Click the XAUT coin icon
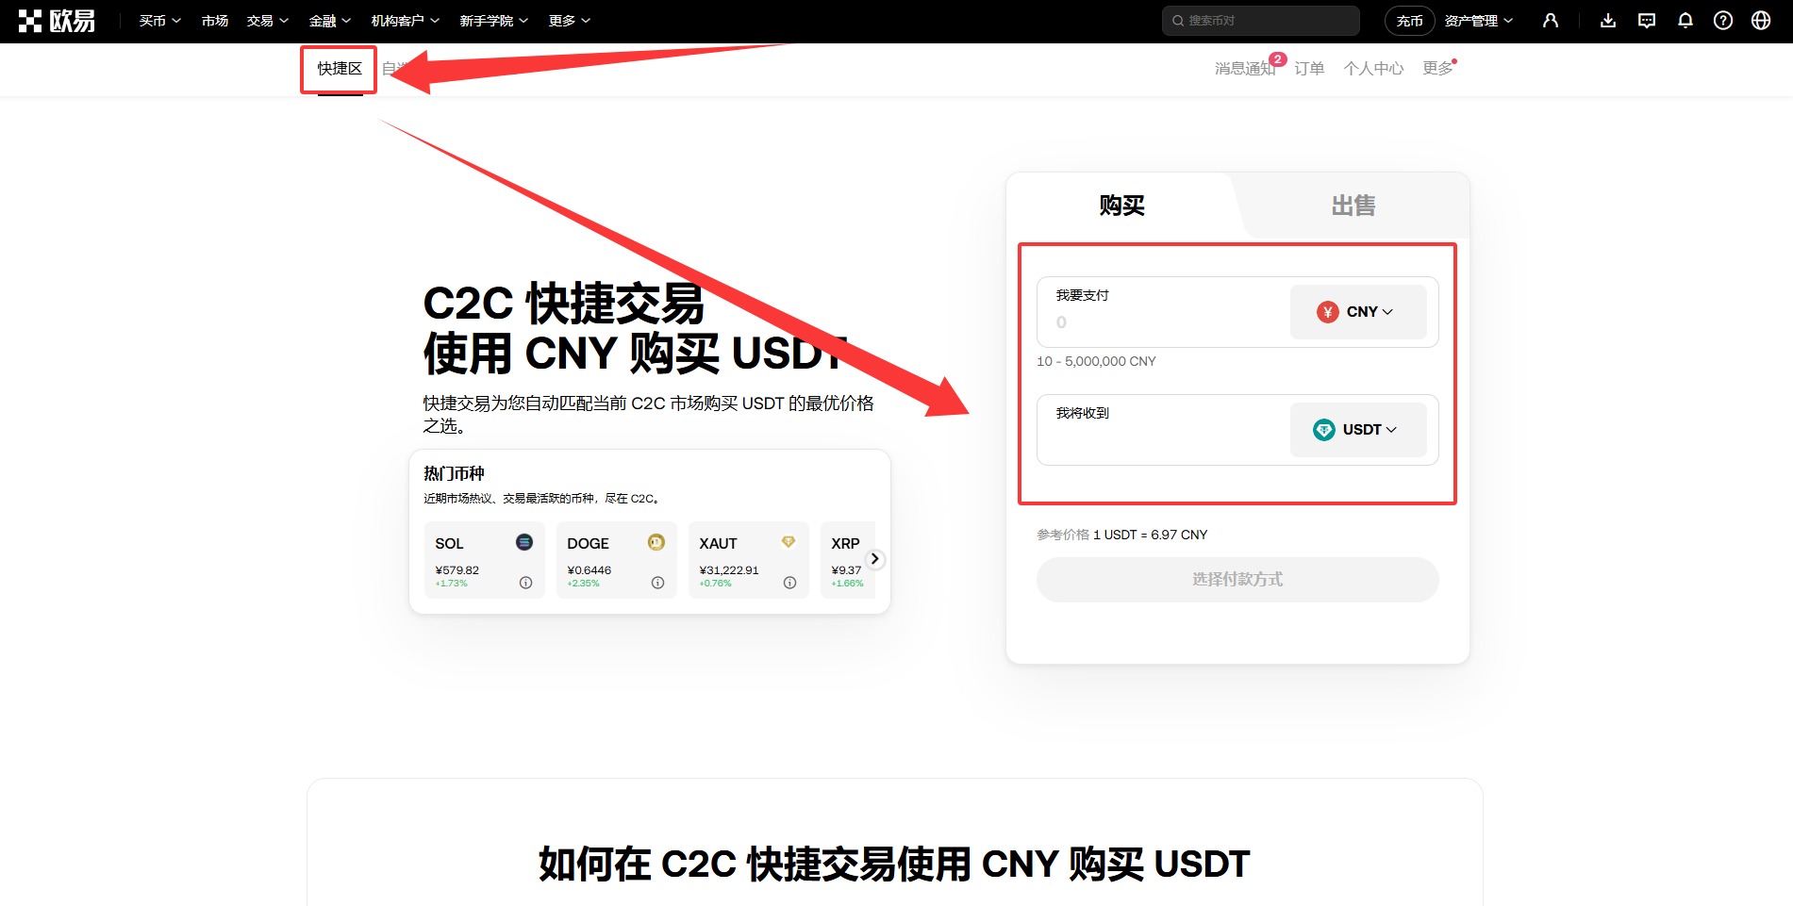Screen dimensions: 1793x906 tap(789, 542)
